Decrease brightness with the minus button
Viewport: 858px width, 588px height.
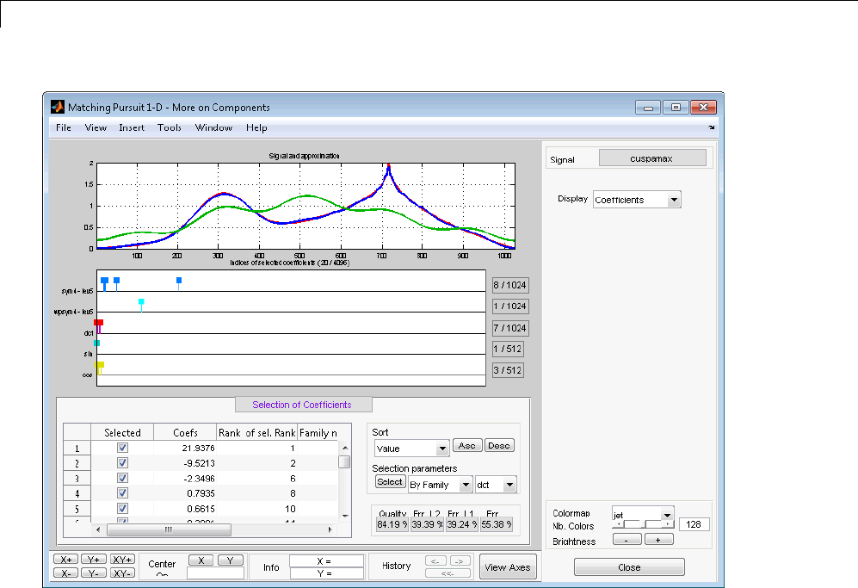(626, 539)
